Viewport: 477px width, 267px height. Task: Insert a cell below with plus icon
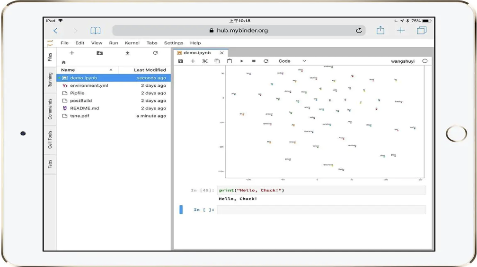[x=193, y=61]
